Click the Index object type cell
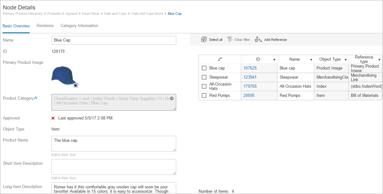Screen dimensions: 383x194 [331, 86]
